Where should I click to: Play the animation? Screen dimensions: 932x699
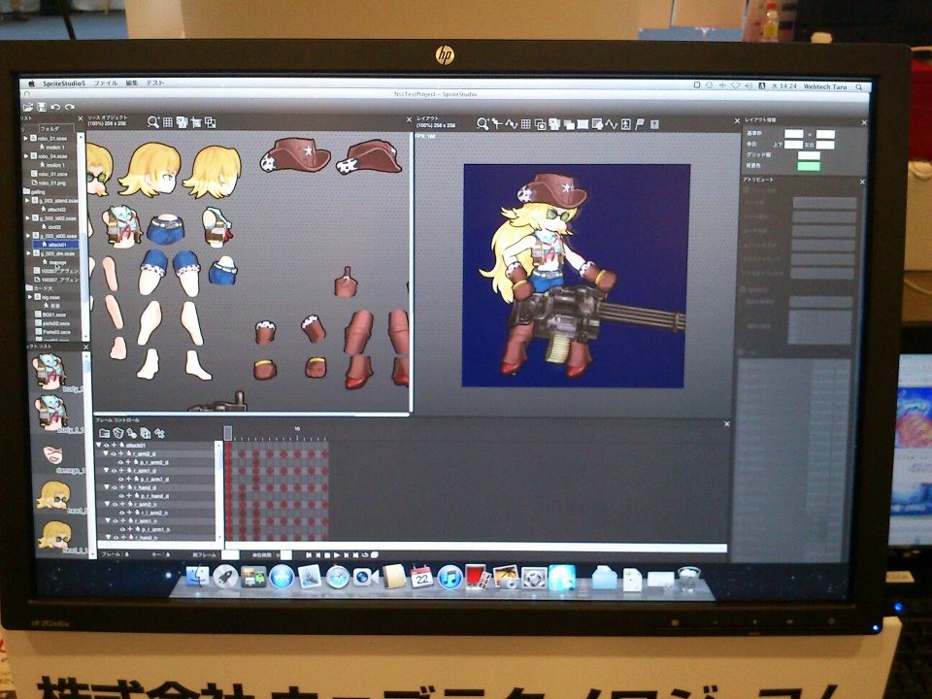click(x=337, y=555)
